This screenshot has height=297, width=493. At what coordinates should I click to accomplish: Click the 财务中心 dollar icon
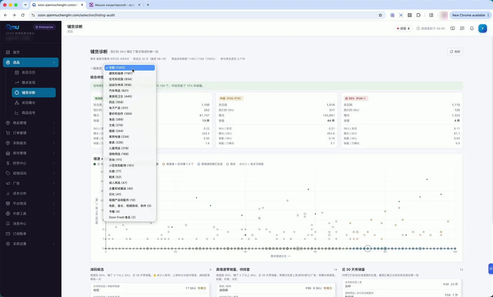click(x=8, y=163)
